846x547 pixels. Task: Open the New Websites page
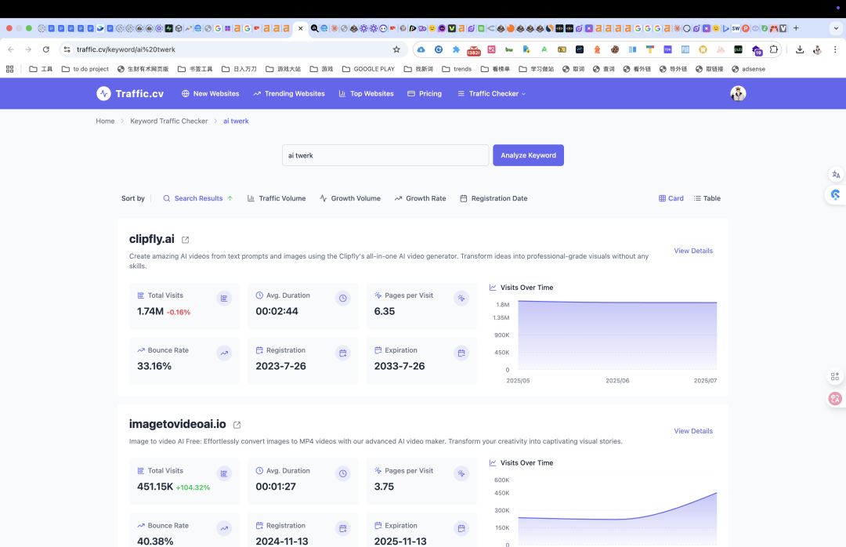[x=211, y=93]
